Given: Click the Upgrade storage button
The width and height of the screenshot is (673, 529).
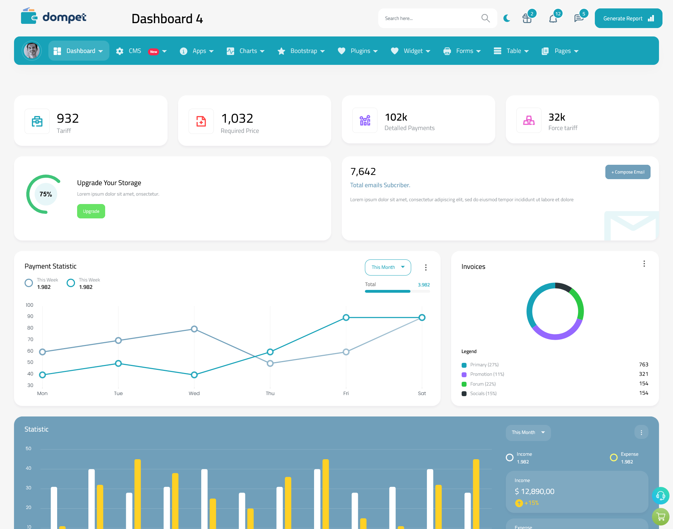Looking at the screenshot, I should tap(91, 211).
